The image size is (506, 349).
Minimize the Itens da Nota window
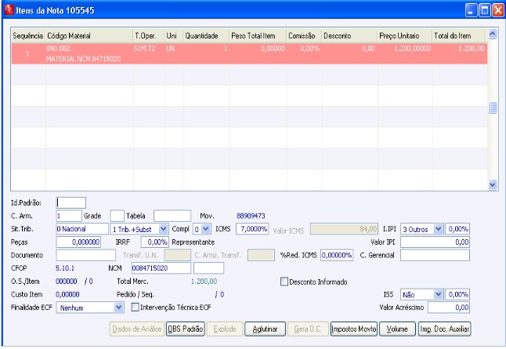[x=471, y=10]
